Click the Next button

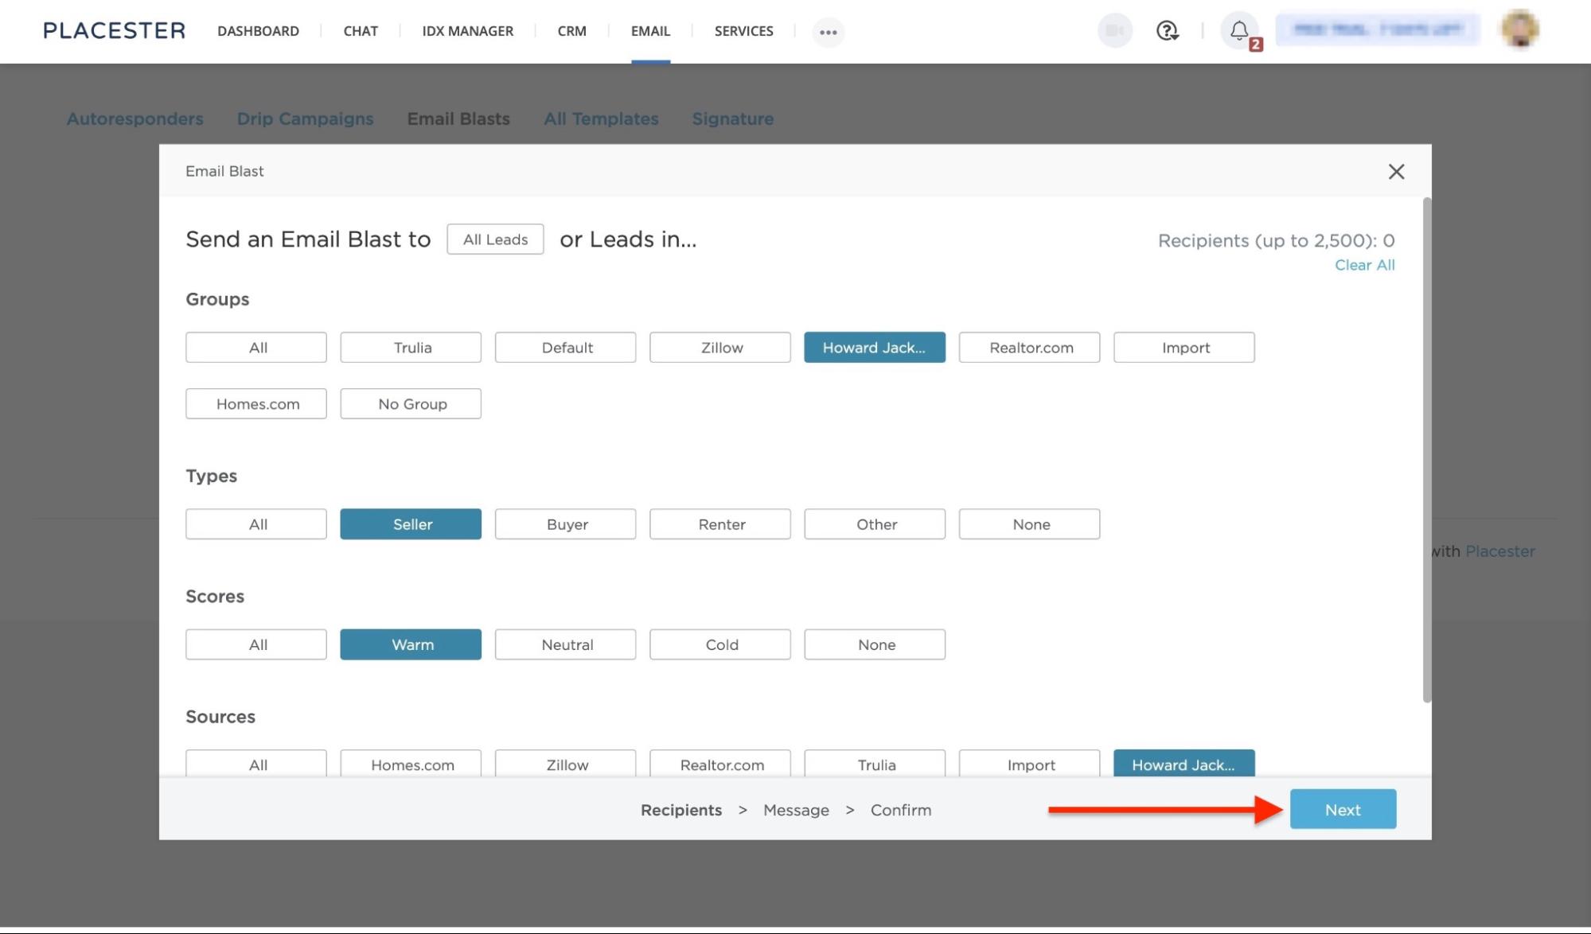1342,809
